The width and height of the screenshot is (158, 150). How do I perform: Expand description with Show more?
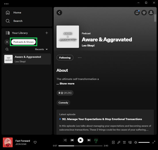pos(67,84)
